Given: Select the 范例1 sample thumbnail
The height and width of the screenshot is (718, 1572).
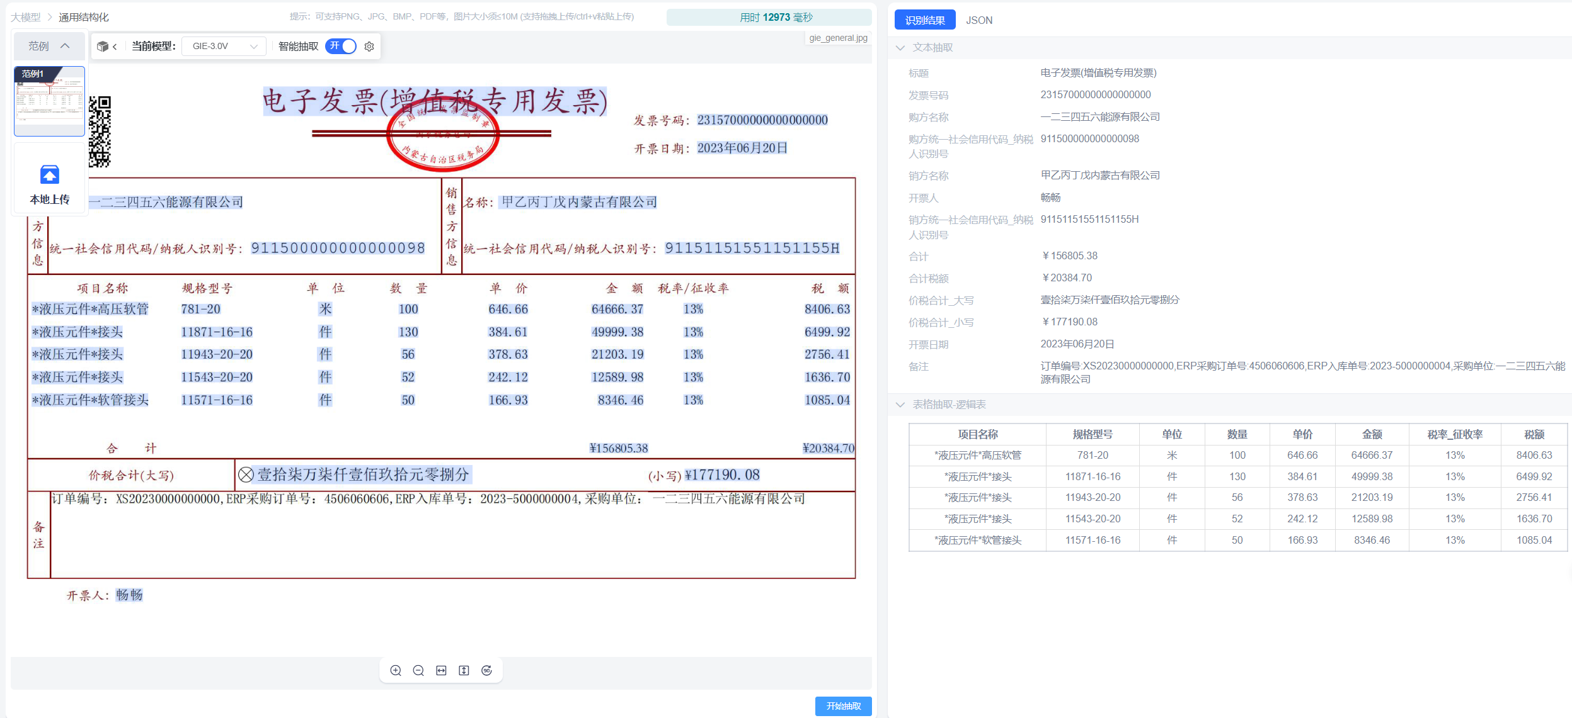Looking at the screenshot, I should [x=49, y=101].
